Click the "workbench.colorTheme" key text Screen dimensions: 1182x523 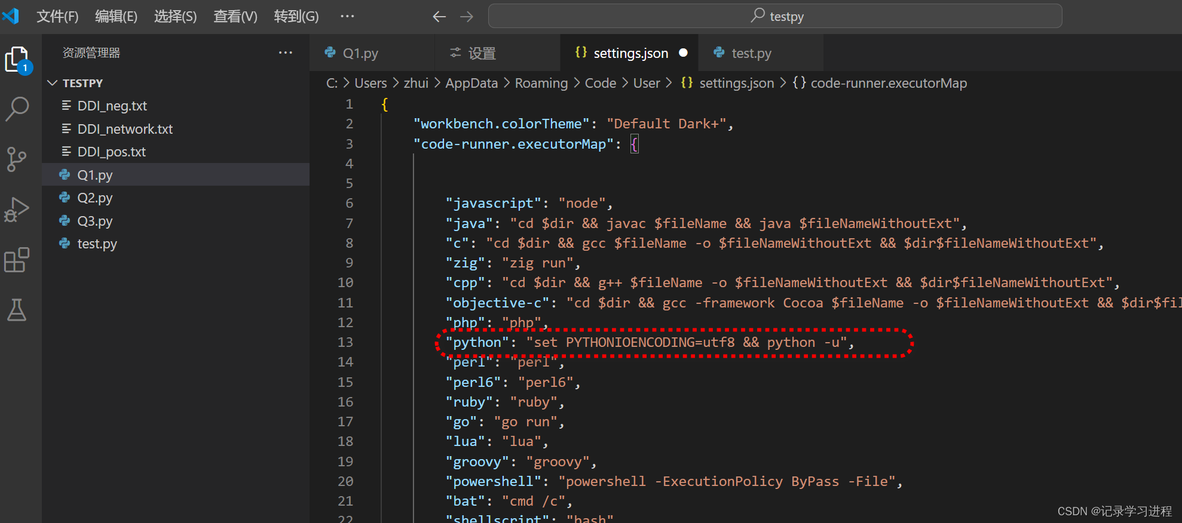click(x=501, y=124)
